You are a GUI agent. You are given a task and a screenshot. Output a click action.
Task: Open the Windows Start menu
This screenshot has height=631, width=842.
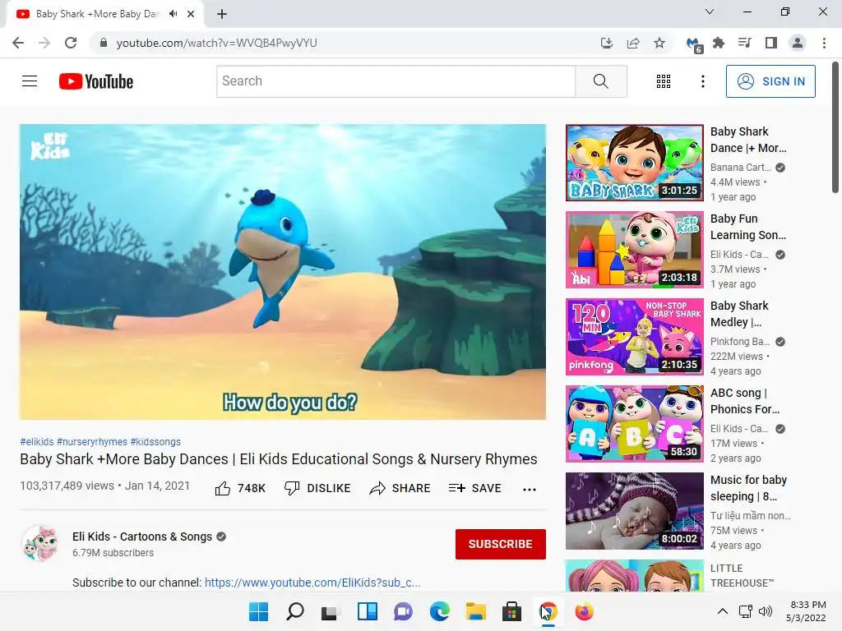(x=258, y=611)
